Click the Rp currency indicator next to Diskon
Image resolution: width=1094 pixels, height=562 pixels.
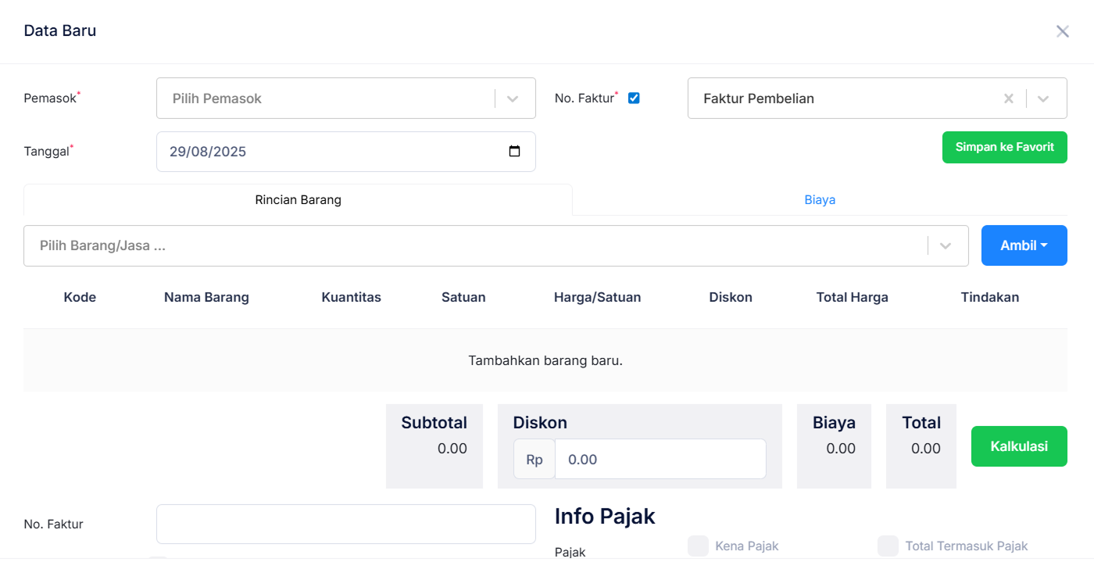[x=534, y=459]
